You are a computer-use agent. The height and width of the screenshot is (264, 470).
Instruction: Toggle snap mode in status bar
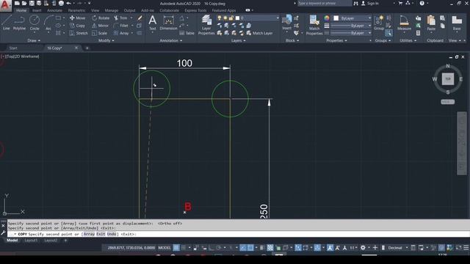(x=184, y=248)
